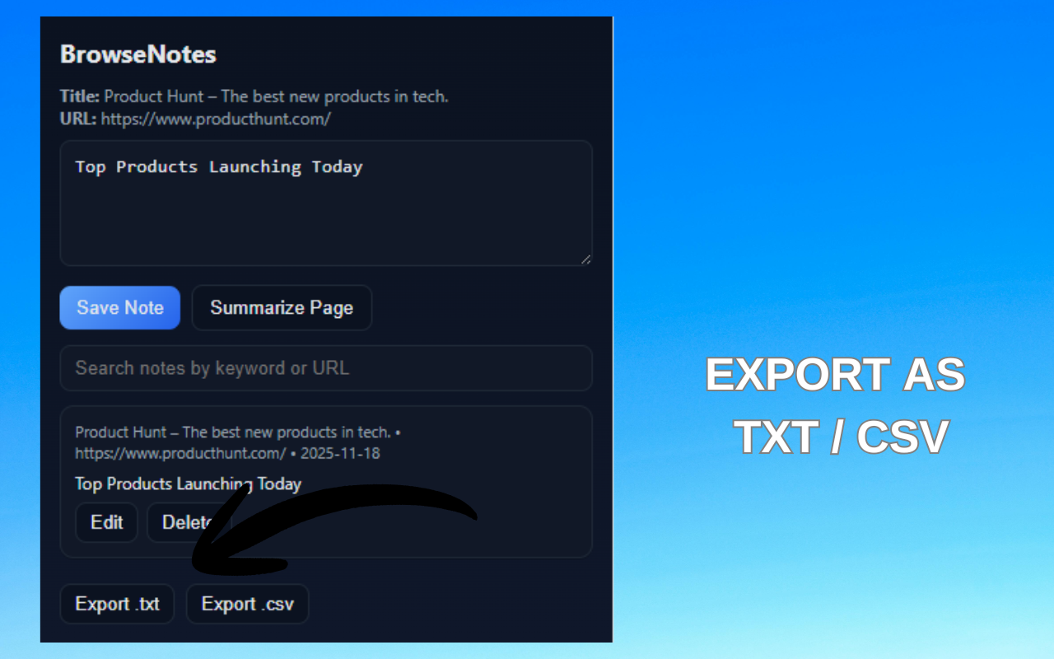Screen dimensions: 1054x659
Task: Click the Title label above the URL
Action: (78, 96)
